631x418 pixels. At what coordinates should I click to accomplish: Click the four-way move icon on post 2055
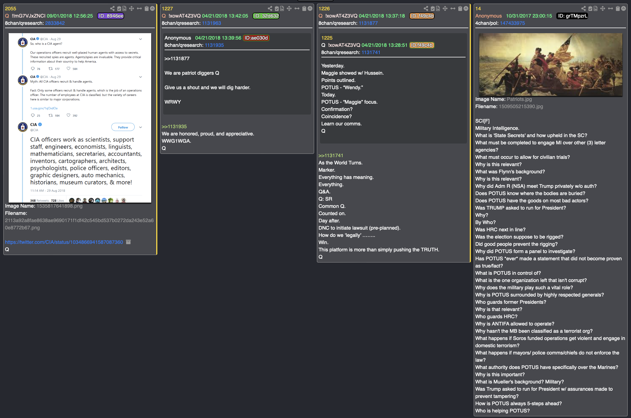(x=132, y=9)
